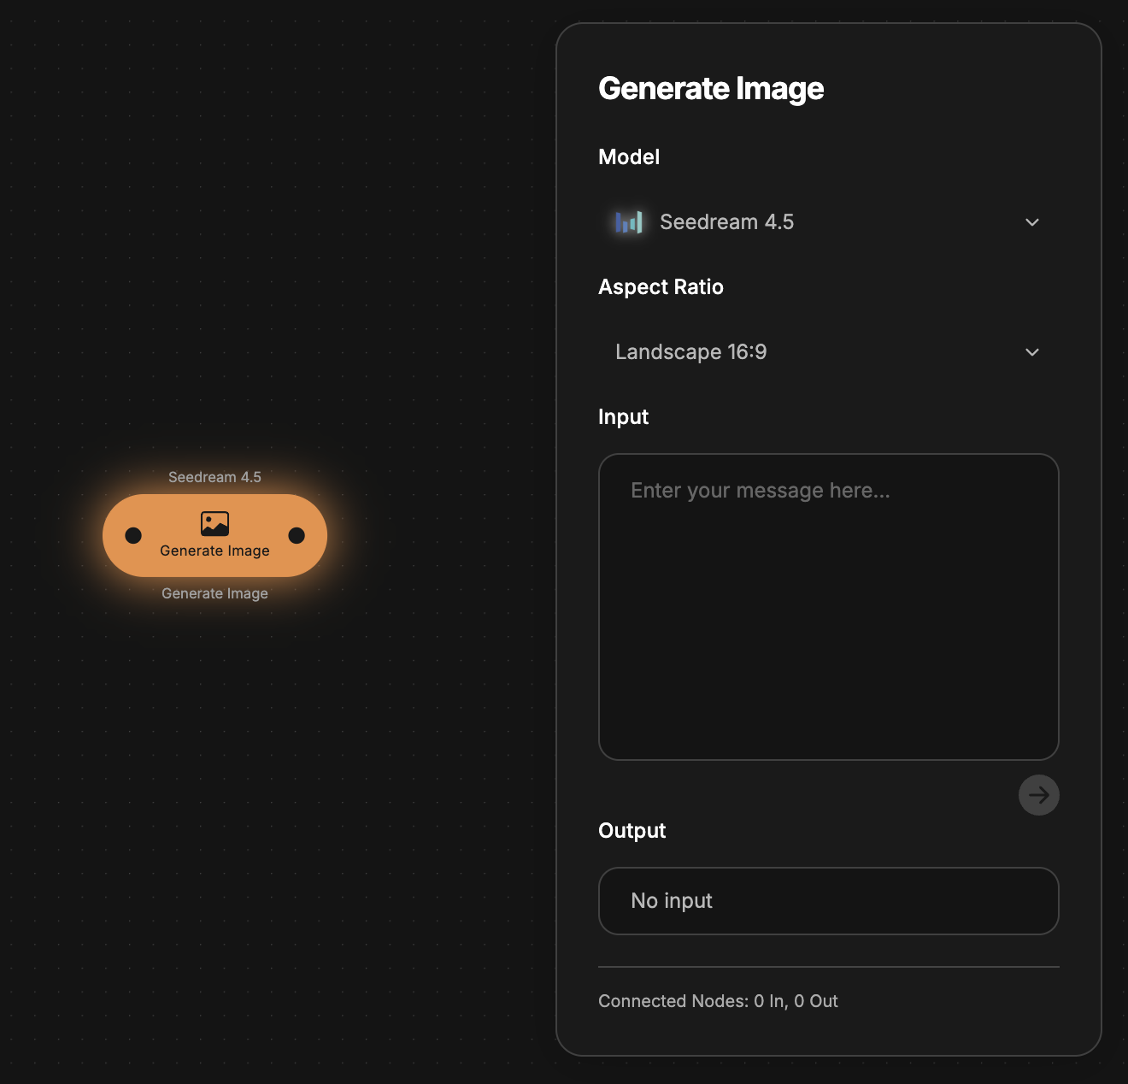Image resolution: width=1128 pixels, height=1084 pixels.
Task: Click the Model section label
Action: click(629, 157)
